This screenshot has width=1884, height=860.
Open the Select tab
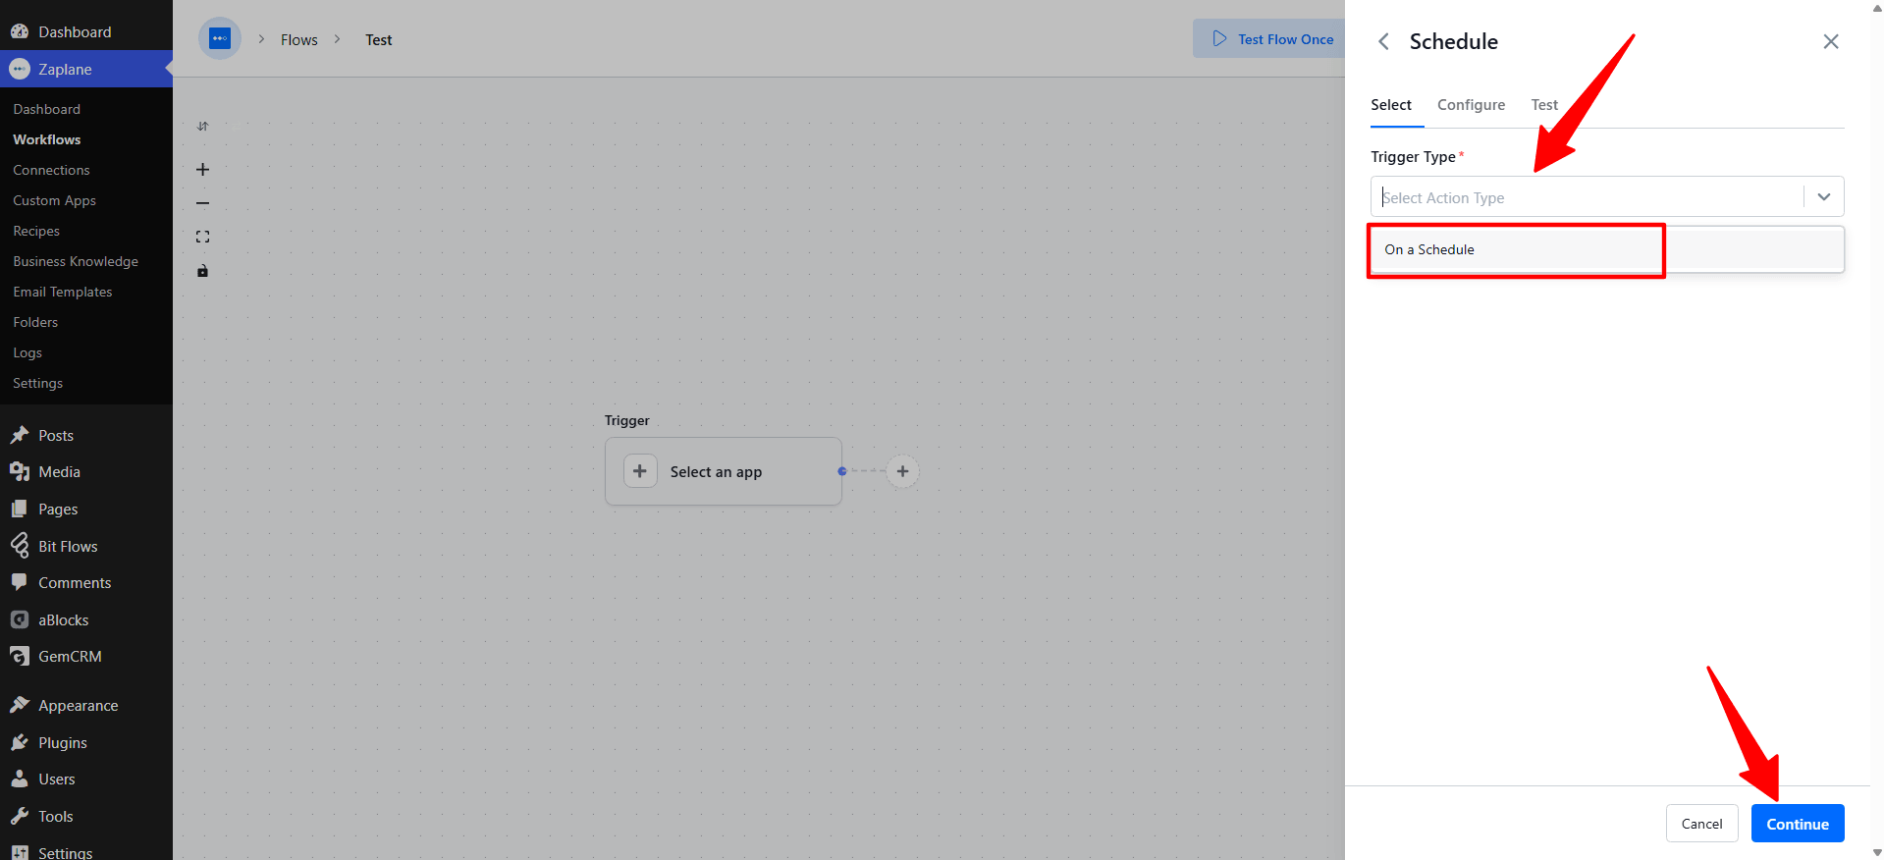pyautogui.click(x=1391, y=105)
